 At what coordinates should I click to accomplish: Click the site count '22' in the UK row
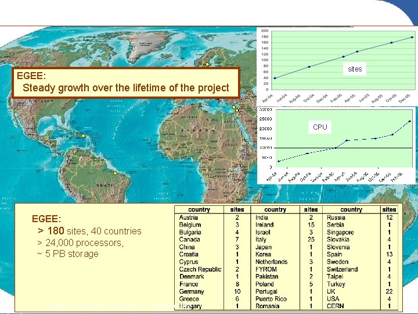click(x=389, y=291)
